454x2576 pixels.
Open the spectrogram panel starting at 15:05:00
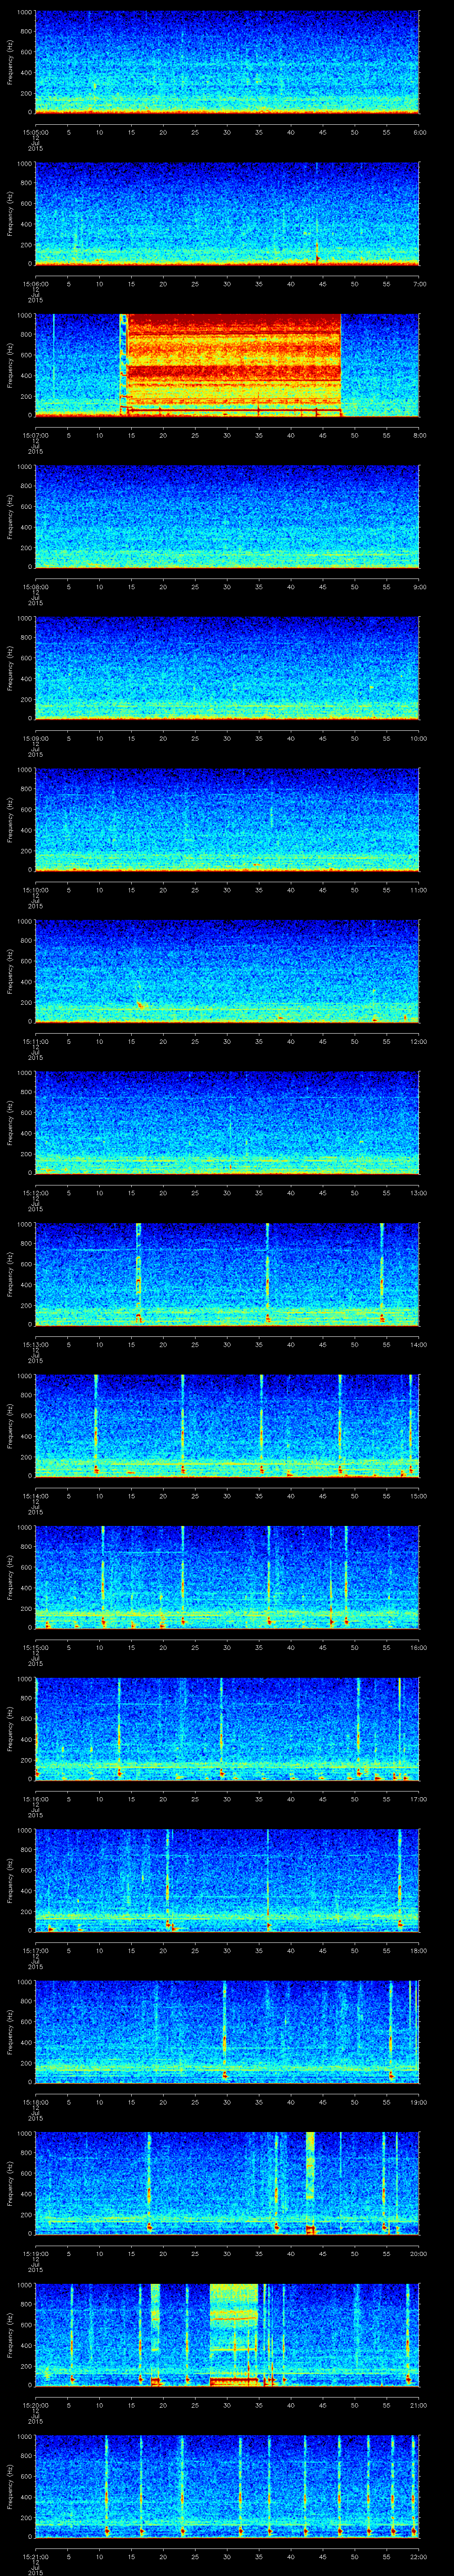pos(227,62)
